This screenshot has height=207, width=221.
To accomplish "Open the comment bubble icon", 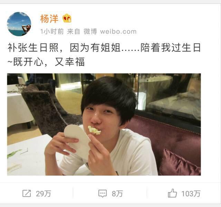I will 103,194.
